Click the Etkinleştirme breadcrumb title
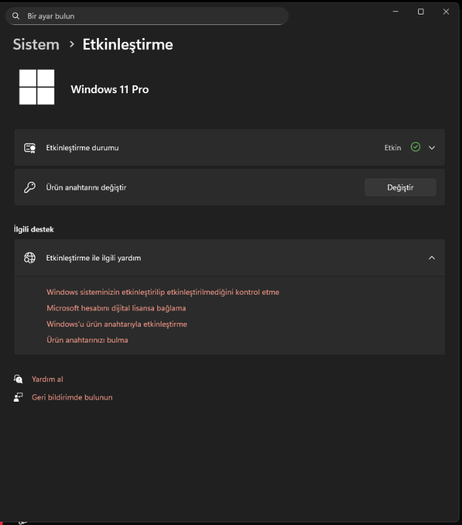Viewport: 462px width, 525px height. 128,45
